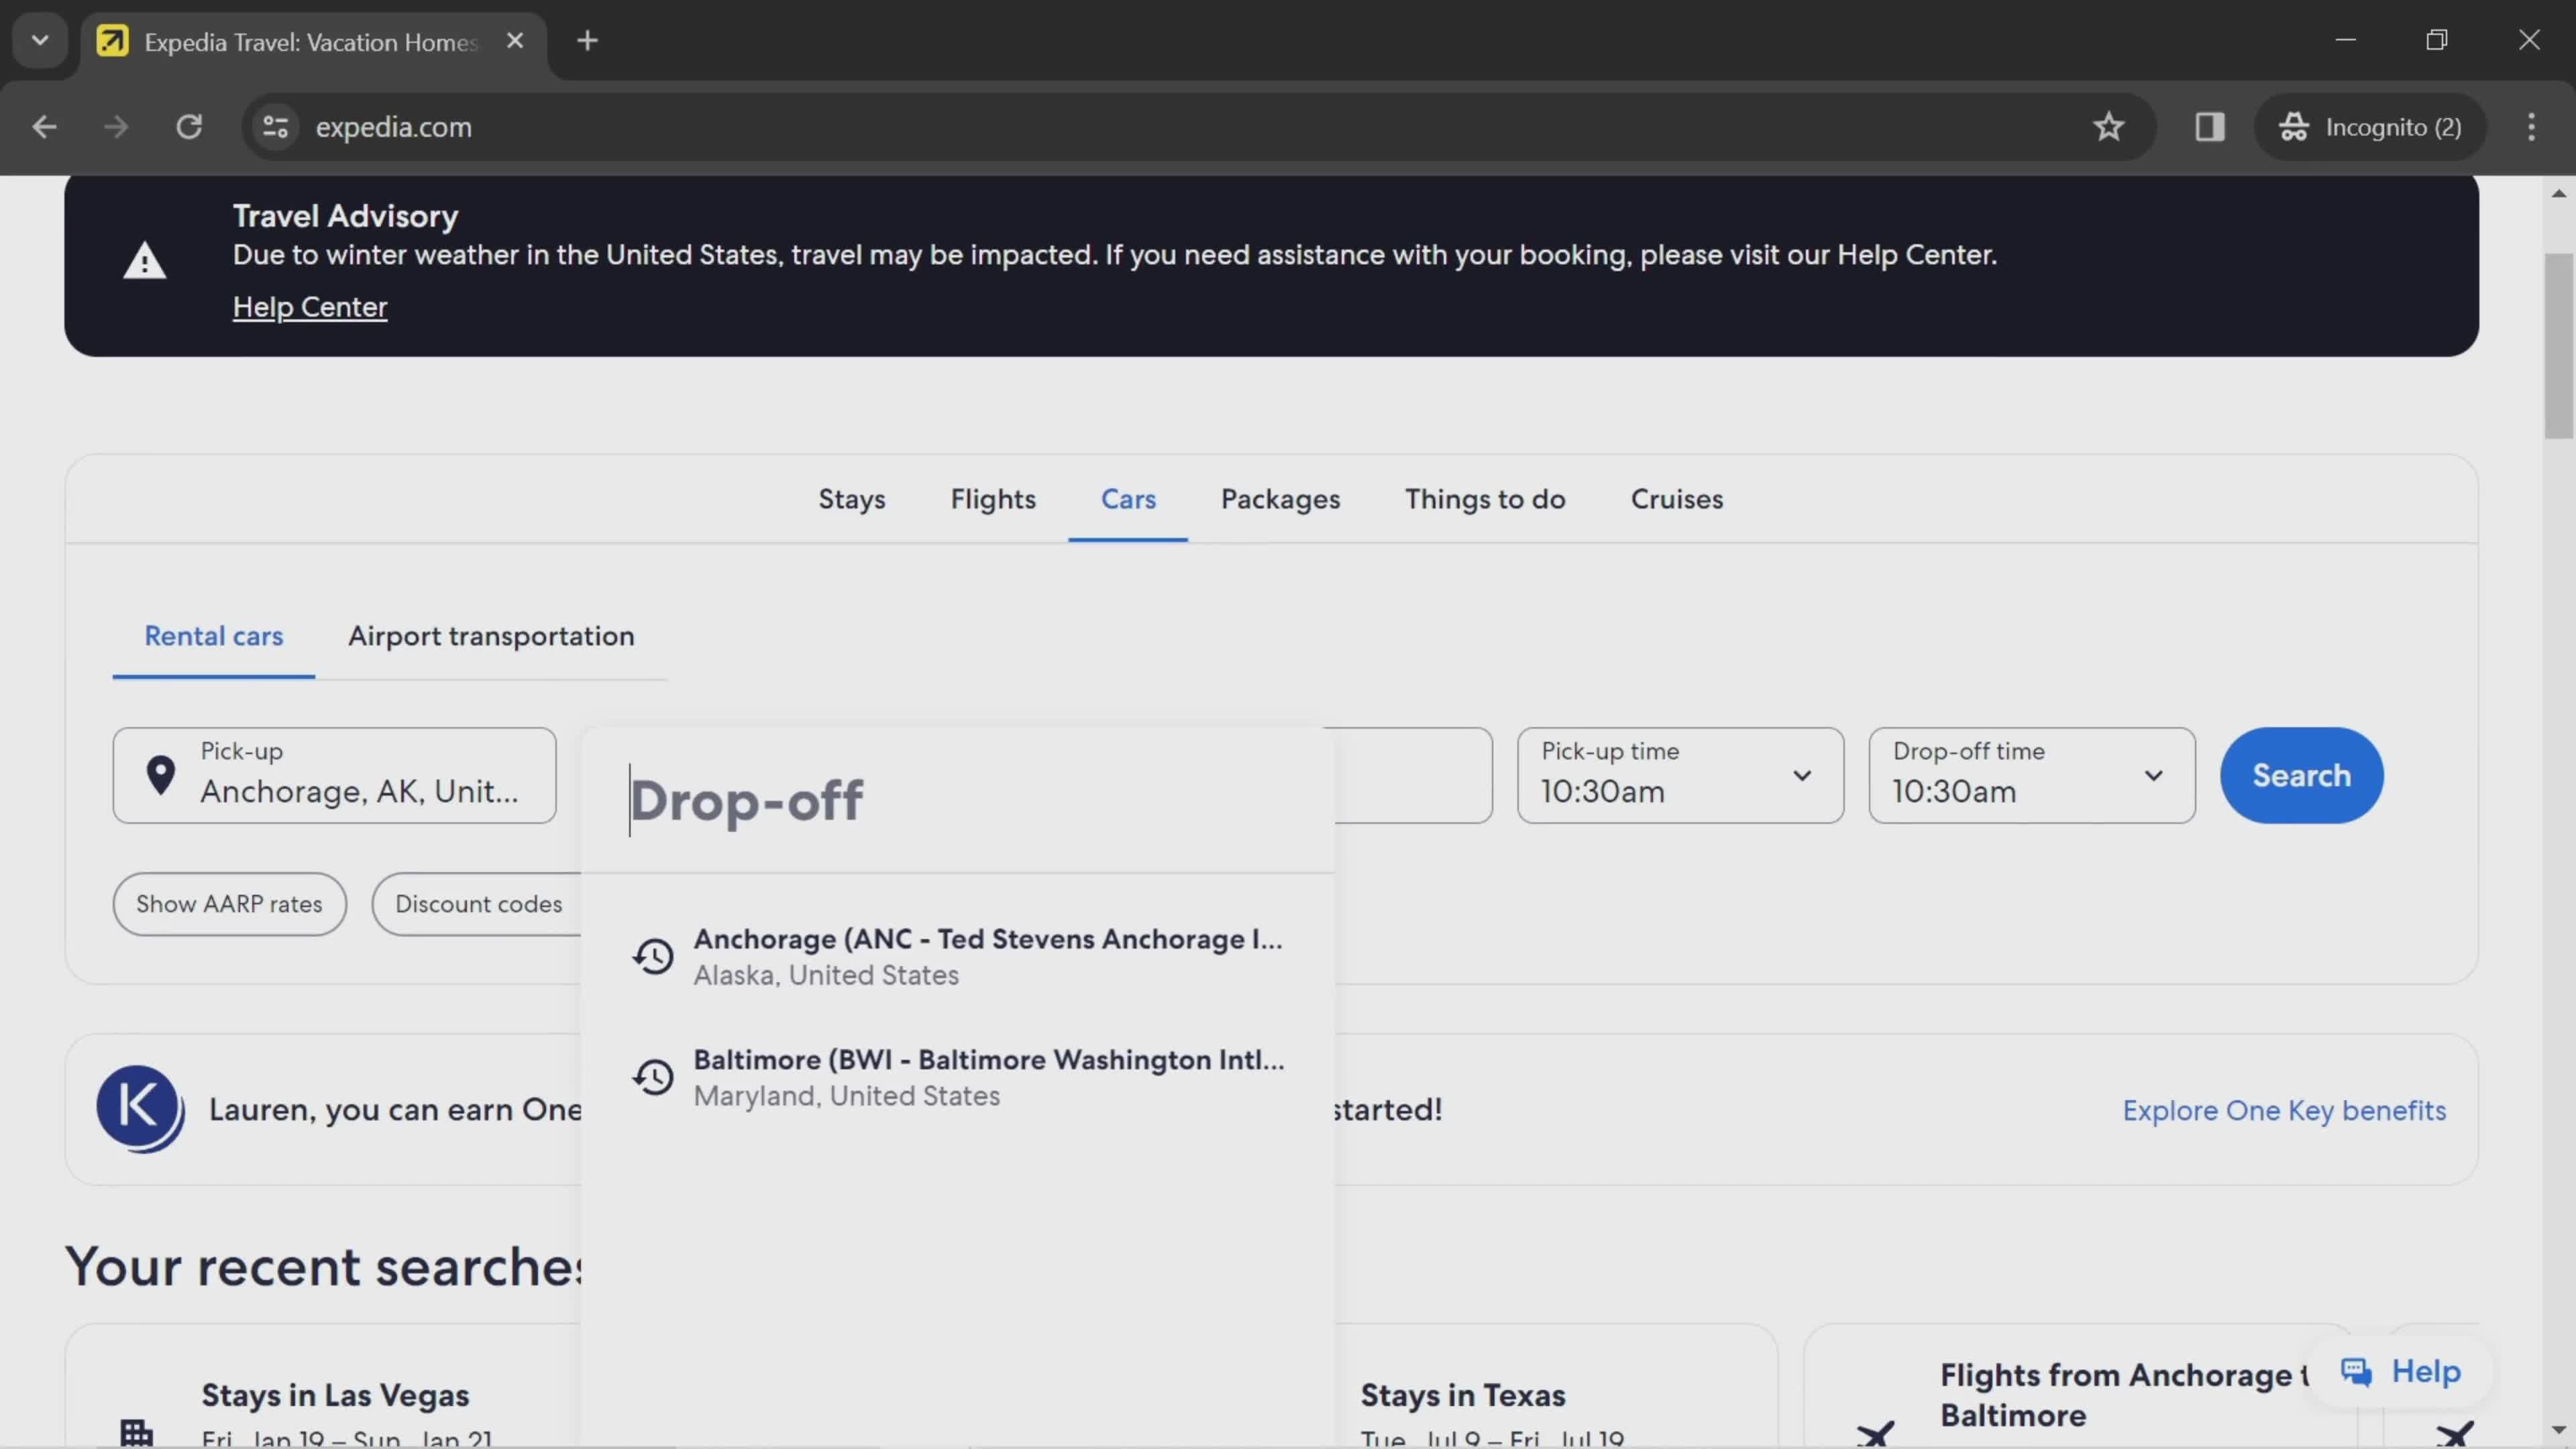
Task: Click the Travel Advisory warning triangle icon
Action: (145, 261)
